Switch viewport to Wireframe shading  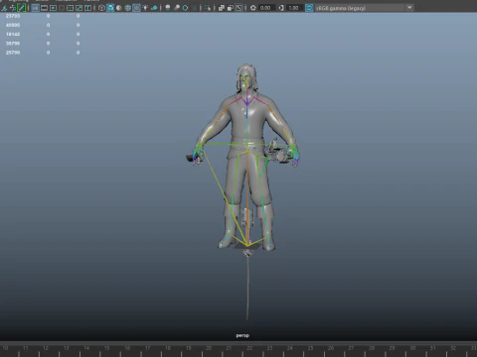click(x=102, y=8)
